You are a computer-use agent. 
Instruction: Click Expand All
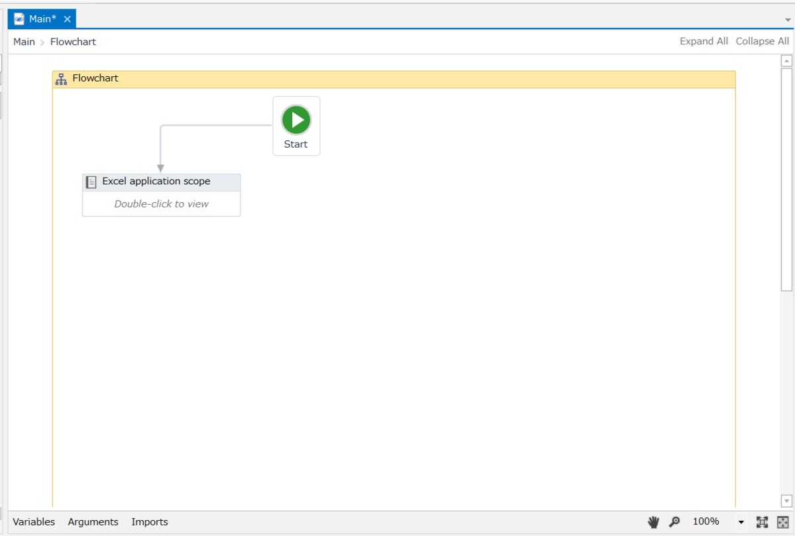[x=704, y=41]
